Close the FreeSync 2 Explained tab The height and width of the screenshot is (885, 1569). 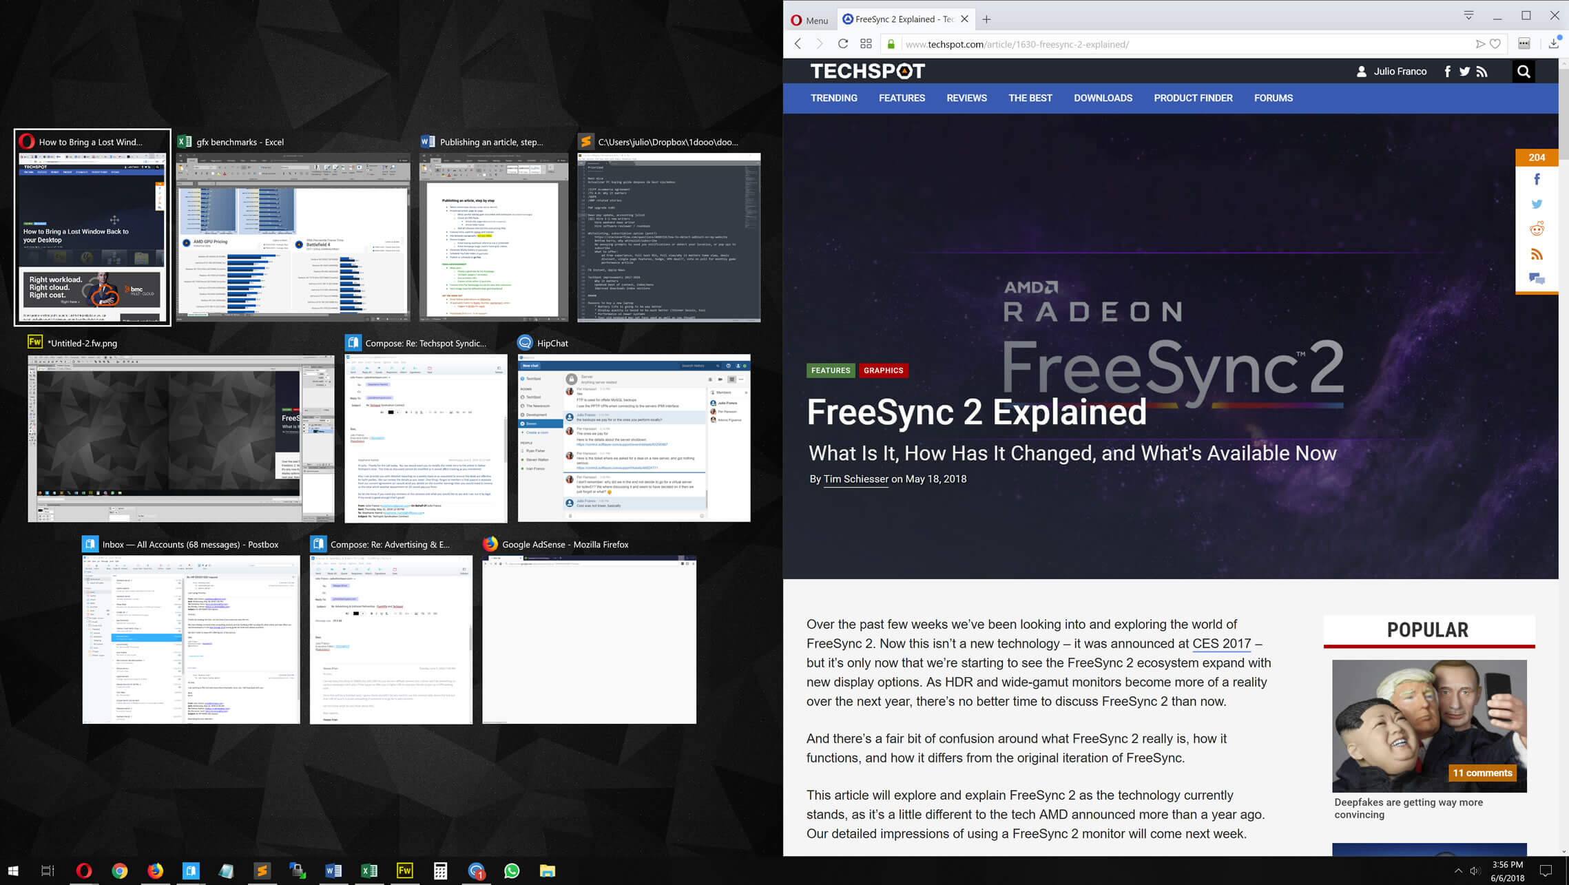[x=964, y=19]
